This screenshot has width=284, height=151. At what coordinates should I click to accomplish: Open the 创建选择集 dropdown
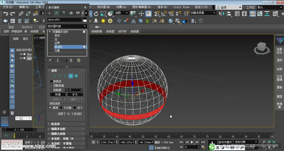[203, 13]
